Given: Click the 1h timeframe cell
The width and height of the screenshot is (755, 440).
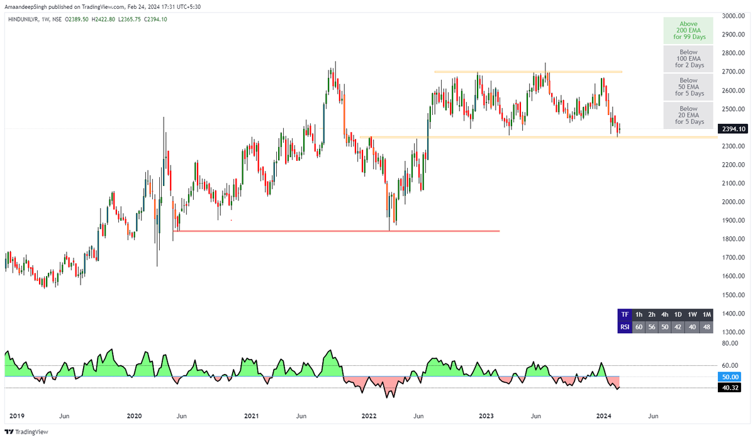Looking at the screenshot, I should coord(639,314).
